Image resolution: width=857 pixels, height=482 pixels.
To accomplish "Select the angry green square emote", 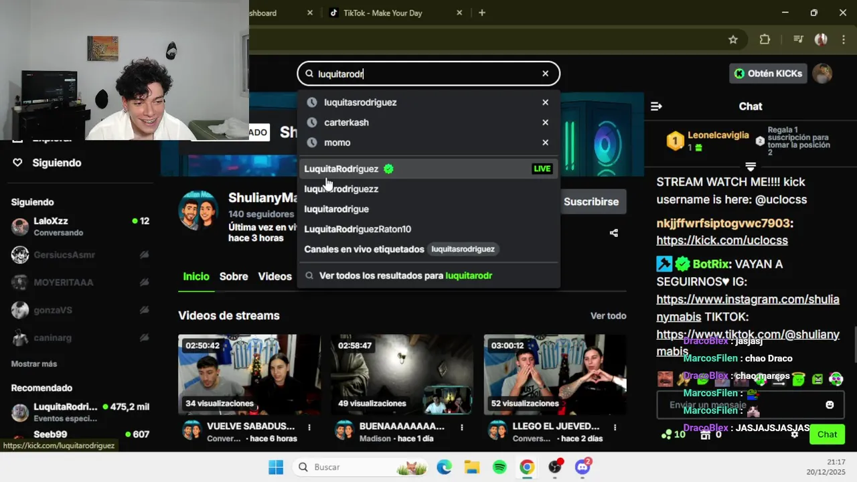I will (x=817, y=379).
